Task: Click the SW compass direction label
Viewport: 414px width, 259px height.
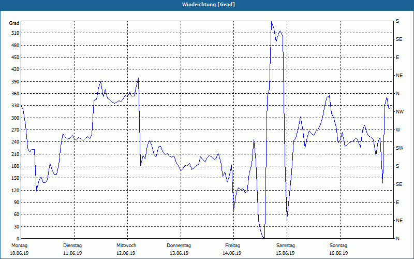Action: pyautogui.click(x=400, y=148)
